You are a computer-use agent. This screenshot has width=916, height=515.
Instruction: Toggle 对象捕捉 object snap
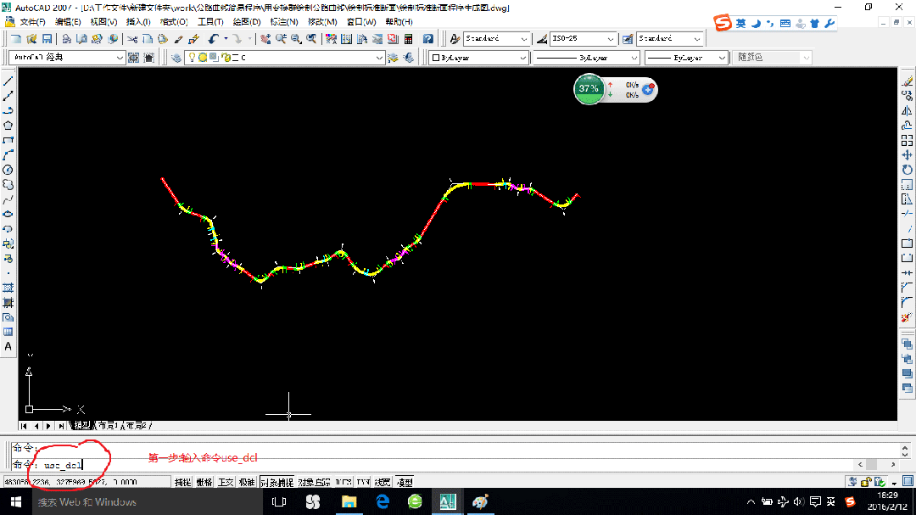[x=276, y=482]
